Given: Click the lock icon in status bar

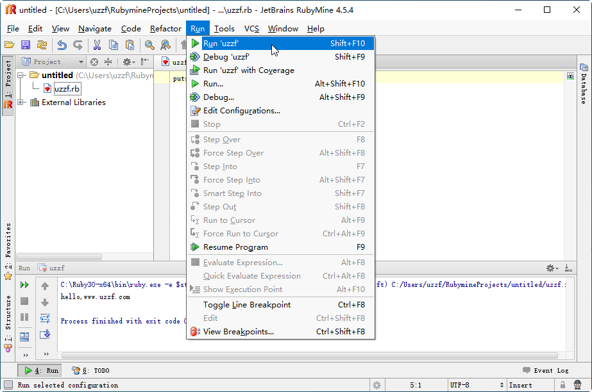Looking at the screenshot, I should point(562,385).
